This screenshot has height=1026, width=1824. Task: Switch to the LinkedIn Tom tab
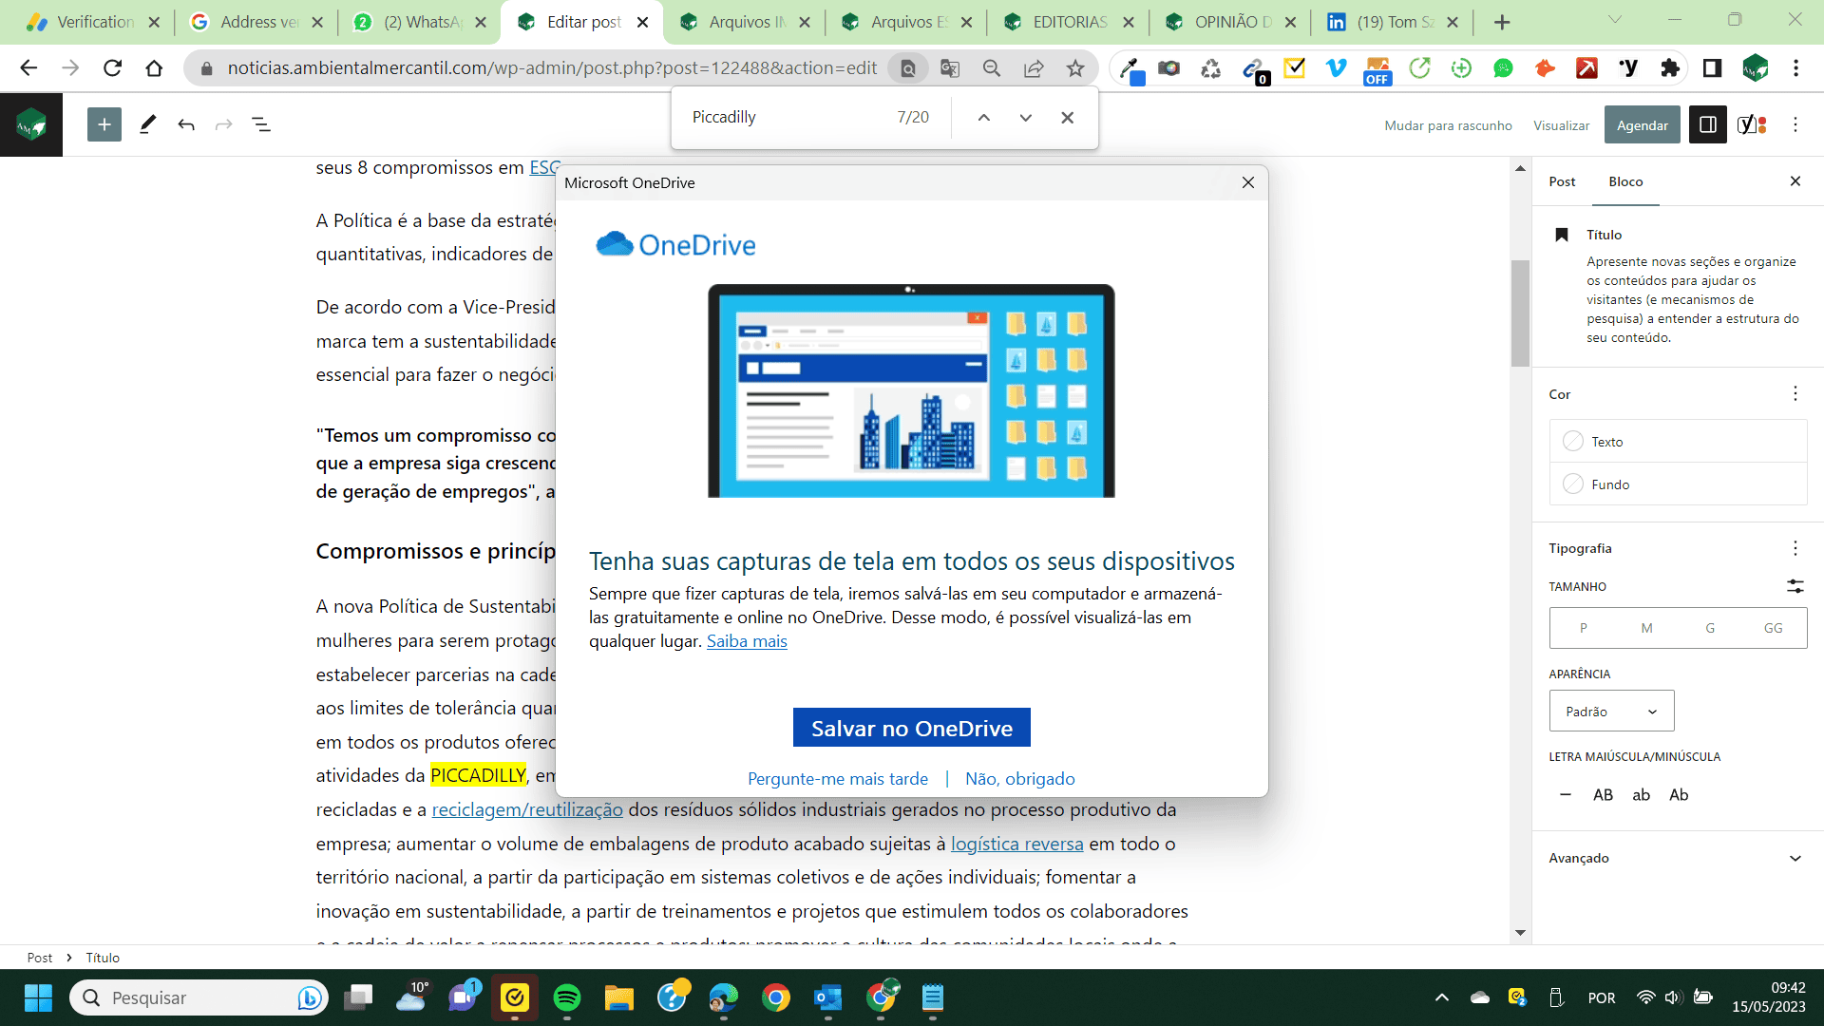click(1394, 22)
